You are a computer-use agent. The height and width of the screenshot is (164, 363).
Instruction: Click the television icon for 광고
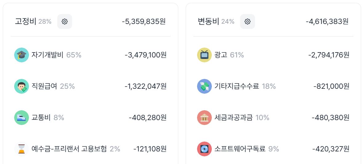point(204,55)
